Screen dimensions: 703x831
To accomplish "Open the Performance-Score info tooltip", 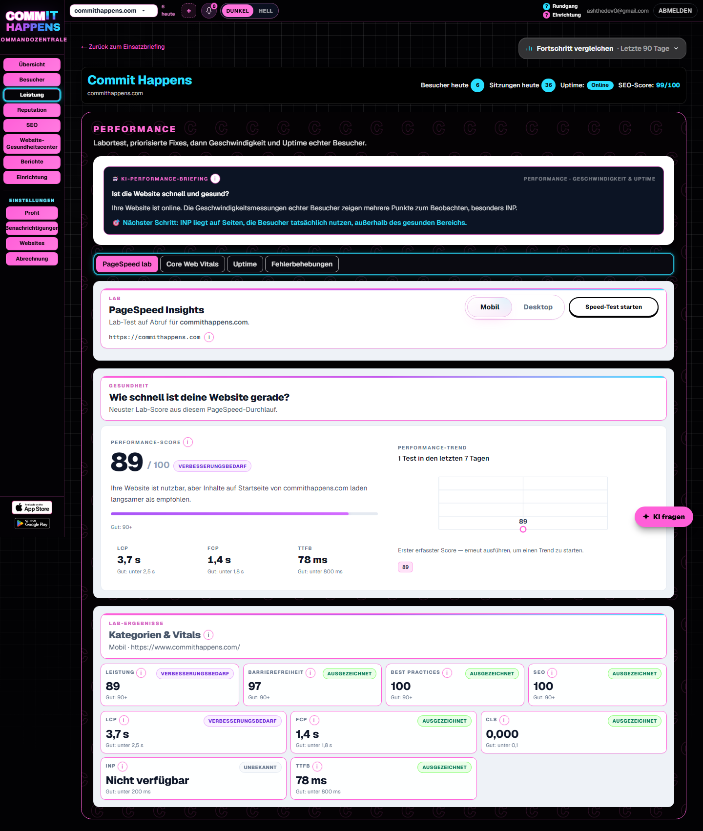I will [188, 442].
